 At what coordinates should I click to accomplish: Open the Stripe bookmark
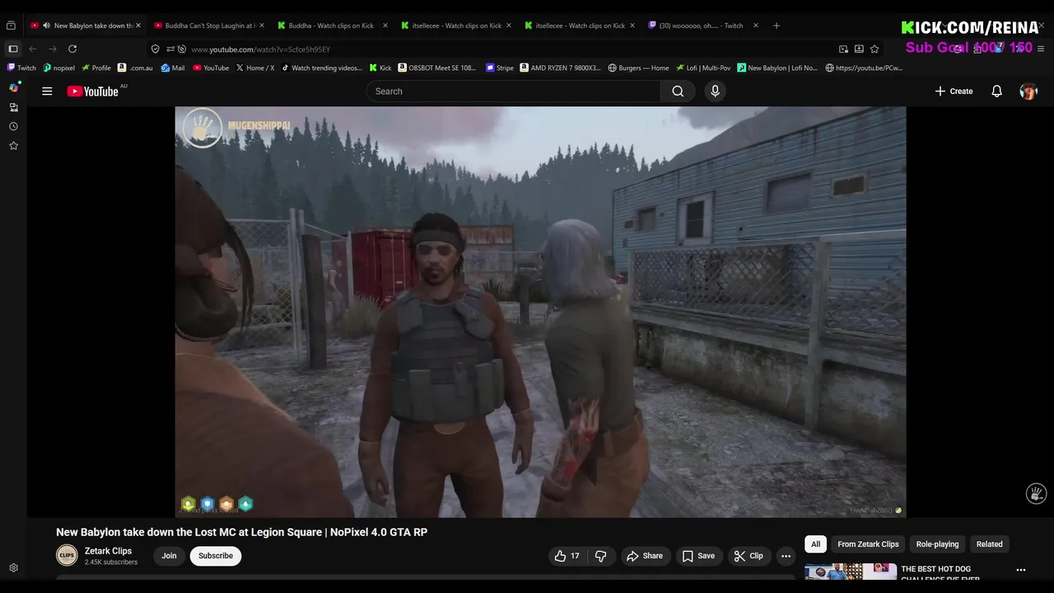pyautogui.click(x=500, y=68)
